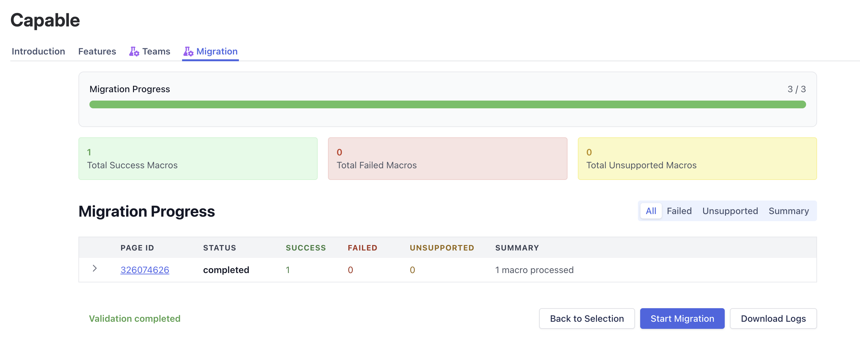The height and width of the screenshot is (363, 860).
Task: Click the Total Failed Macros card
Action: [x=447, y=159]
